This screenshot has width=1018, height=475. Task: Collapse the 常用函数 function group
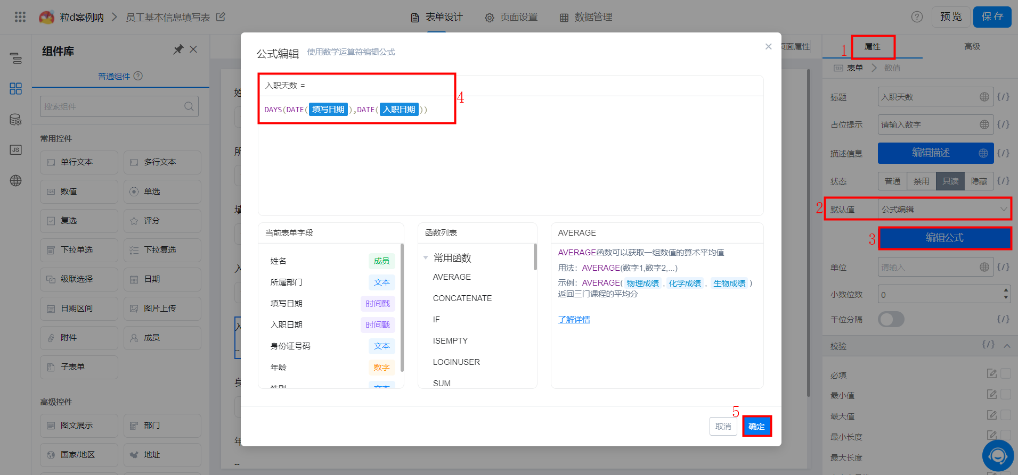tap(426, 258)
